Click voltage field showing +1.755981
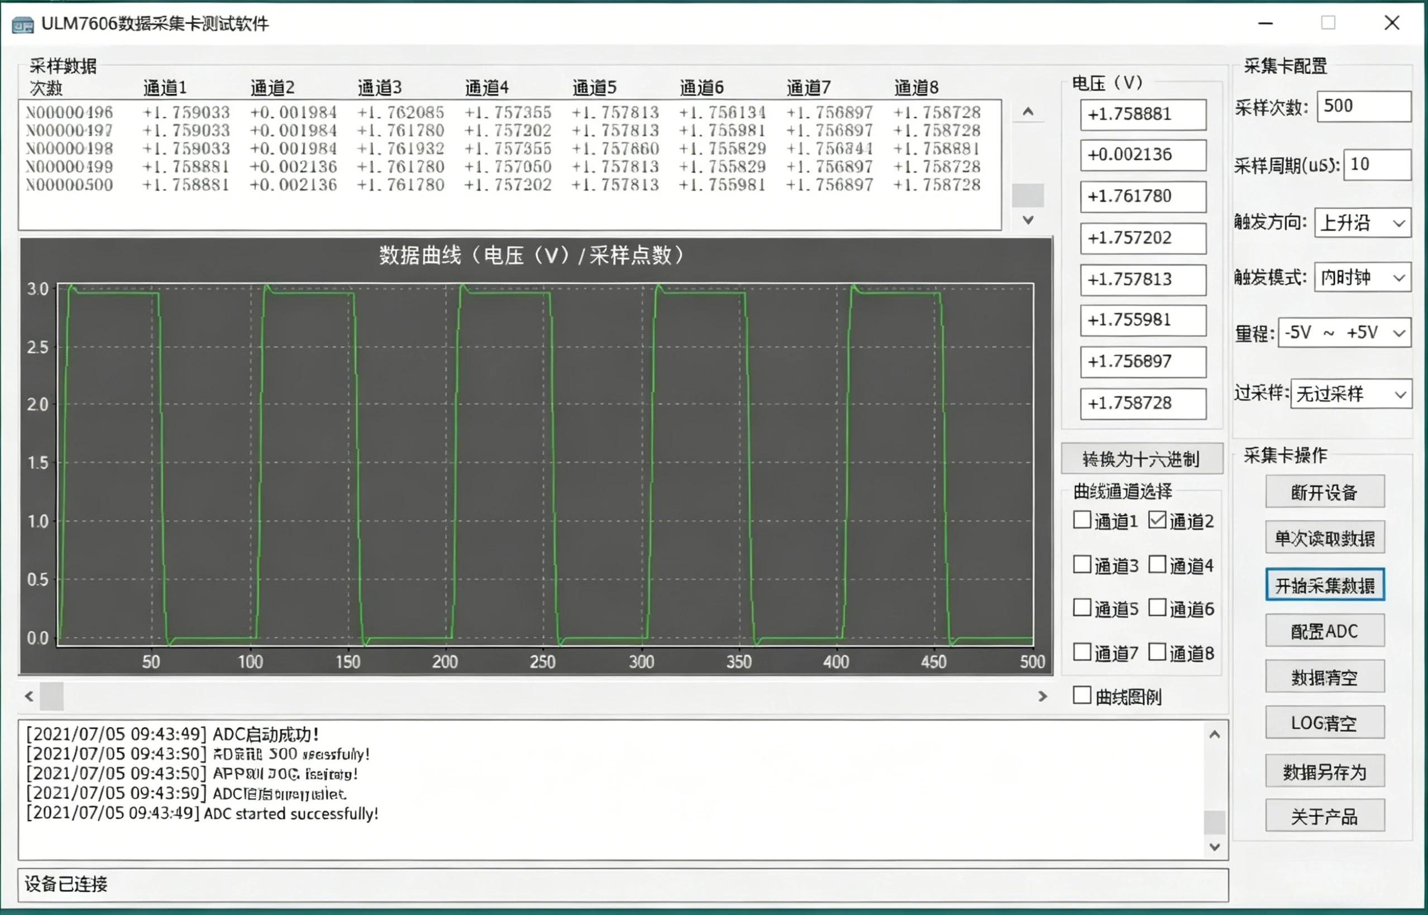This screenshot has width=1428, height=915. tap(1143, 320)
